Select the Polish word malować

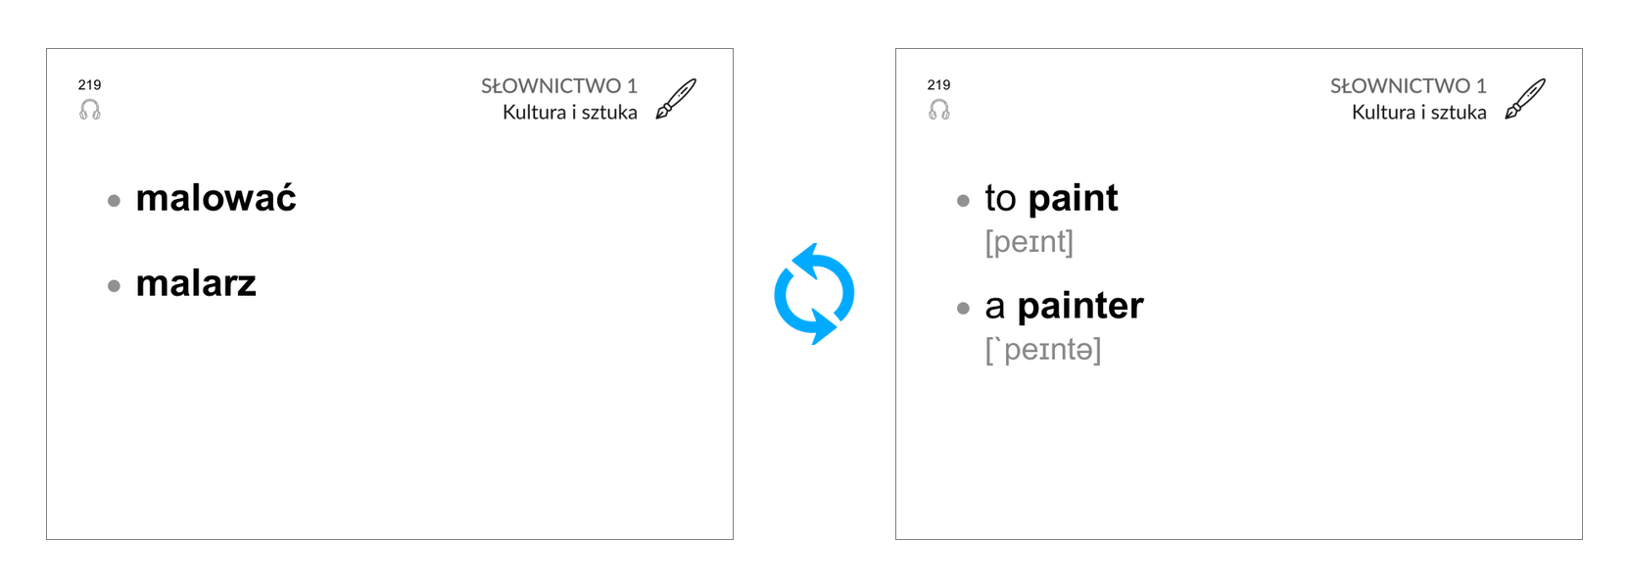tap(216, 198)
